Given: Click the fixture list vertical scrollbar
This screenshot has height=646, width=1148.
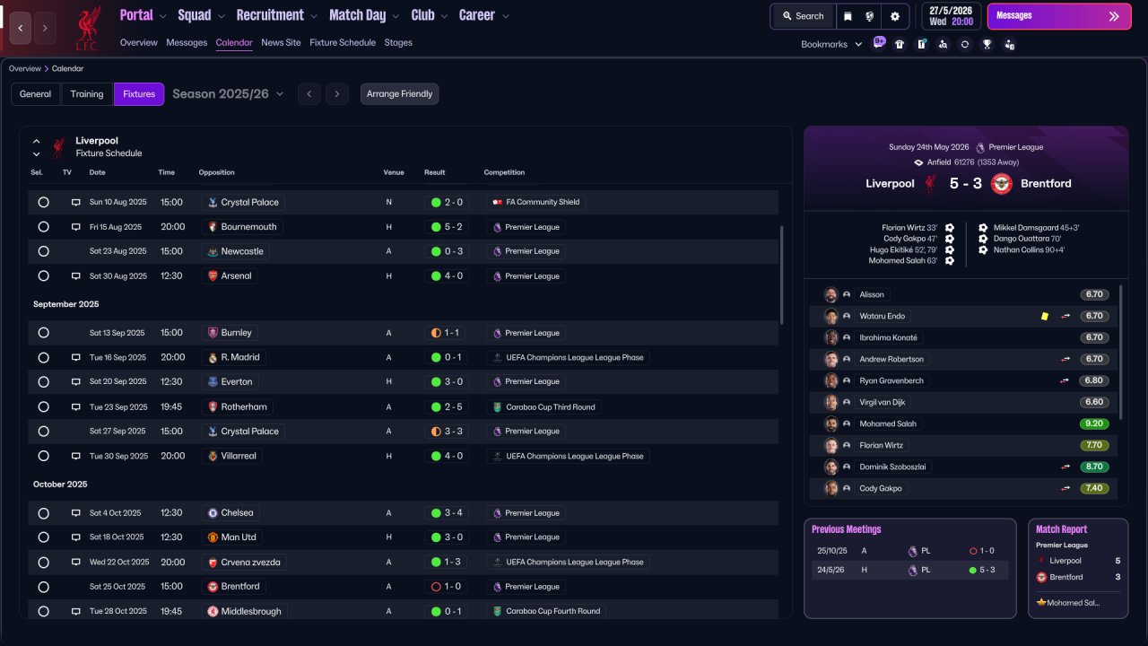Looking at the screenshot, I should (x=781, y=274).
